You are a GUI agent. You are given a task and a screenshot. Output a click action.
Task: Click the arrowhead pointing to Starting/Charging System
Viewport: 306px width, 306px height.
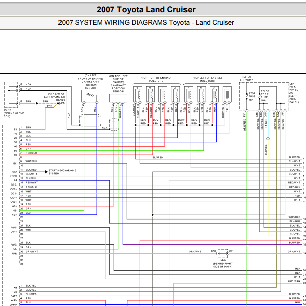(46, 172)
